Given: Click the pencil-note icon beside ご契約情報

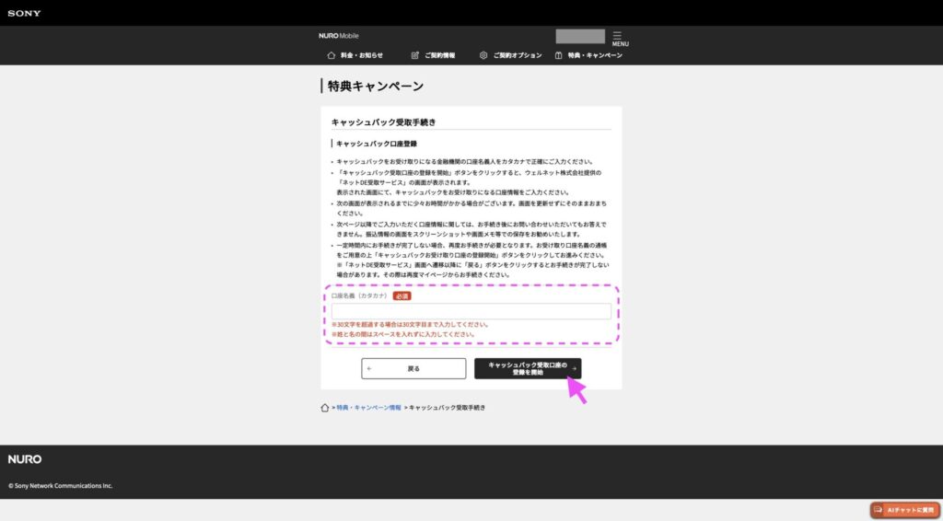Looking at the screenshot, I should click(x=415, y=55).
